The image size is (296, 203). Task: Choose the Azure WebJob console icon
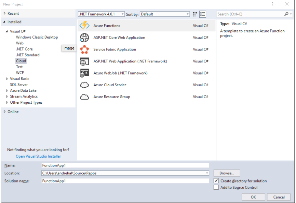[84, 73]
